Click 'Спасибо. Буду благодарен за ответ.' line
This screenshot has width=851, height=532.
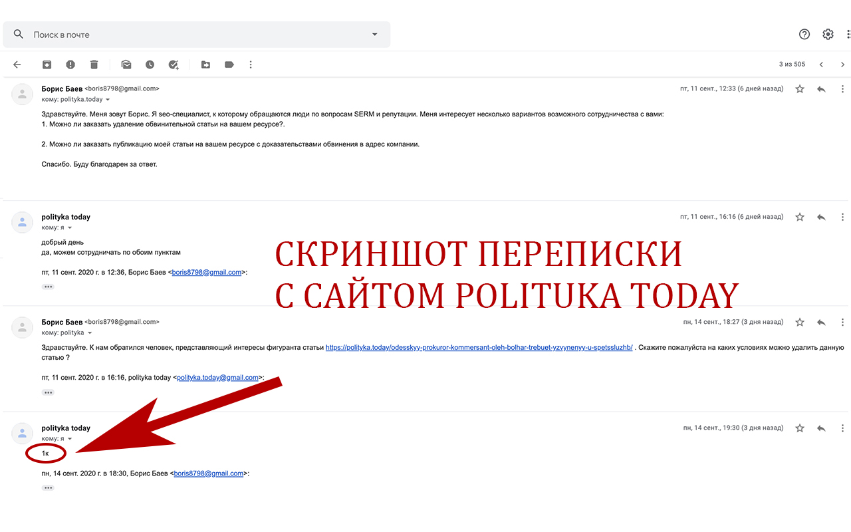(x=100, y=164)
